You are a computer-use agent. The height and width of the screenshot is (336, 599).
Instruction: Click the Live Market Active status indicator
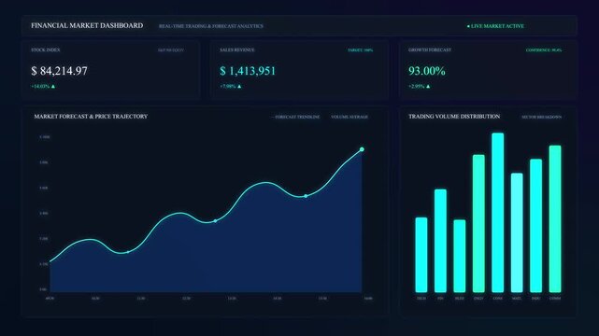(495, 26)
